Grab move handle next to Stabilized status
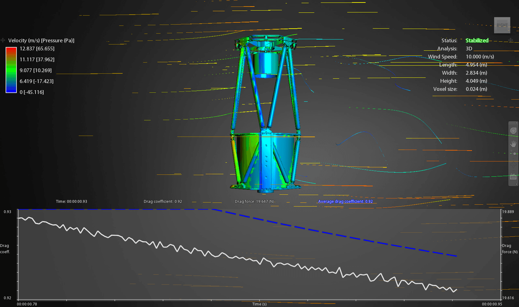Viewport: 519px width, 307px height. coord(511,40)
